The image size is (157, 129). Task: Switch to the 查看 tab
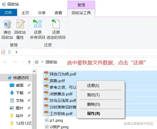pos(58,13)
